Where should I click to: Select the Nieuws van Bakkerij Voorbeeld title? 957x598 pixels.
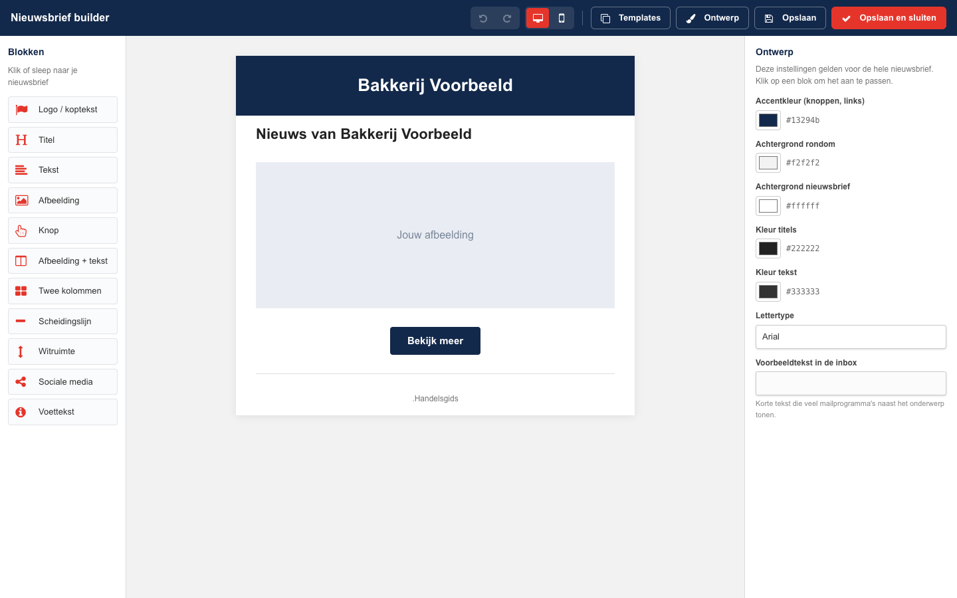(364, 134)
